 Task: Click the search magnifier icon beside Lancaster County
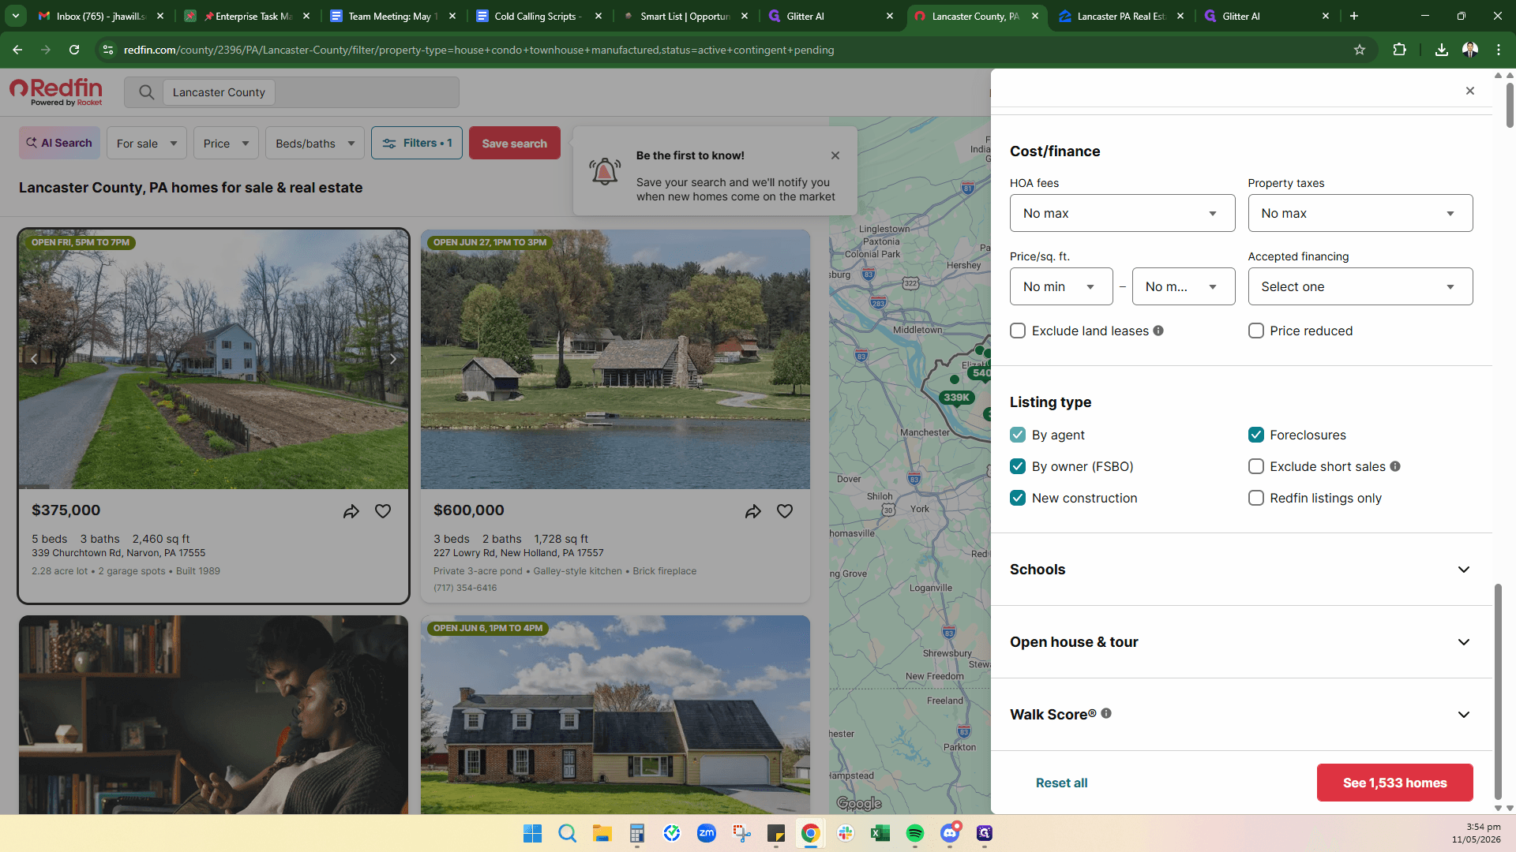(x=146, y=92)
